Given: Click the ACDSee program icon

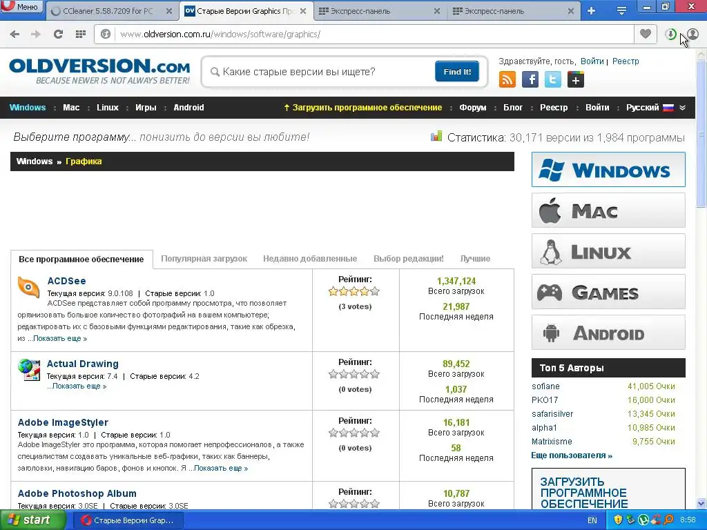Looking at the screenshot, I should (28, 286).
